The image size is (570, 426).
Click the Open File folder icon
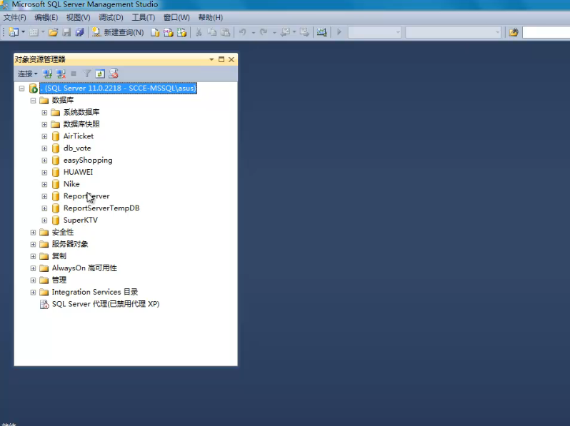pyautogui.click(x=53, y=32)
